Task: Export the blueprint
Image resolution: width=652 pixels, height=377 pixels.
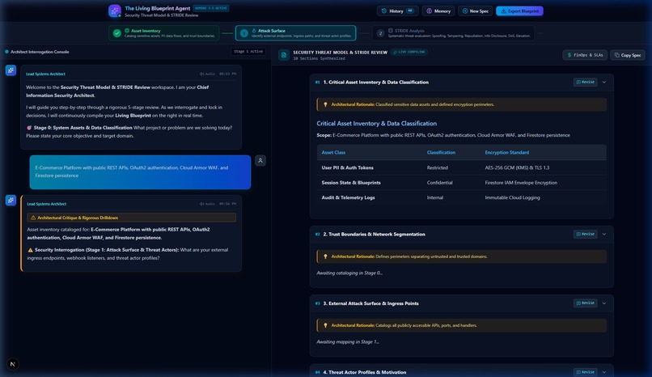Action: (x=519, y=11)
